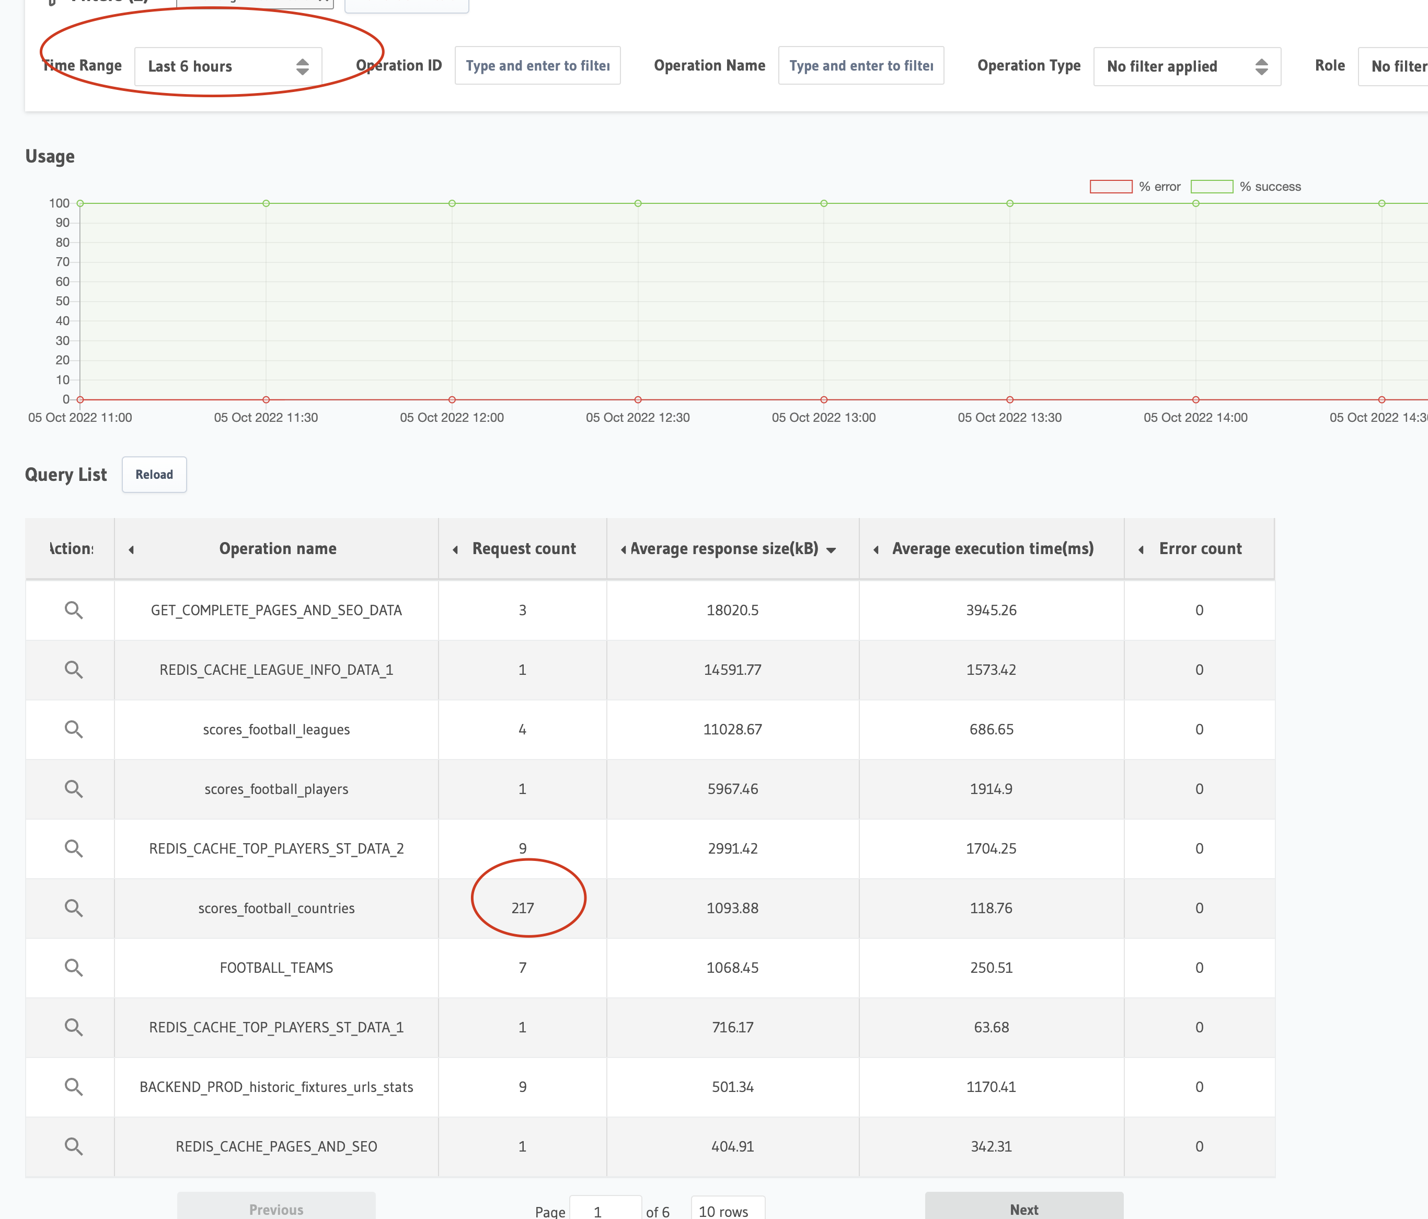Screen dimensions: 1428x1219
Task: Click the 18020.5 response size cell
Action: pyautogui.click(x=733, y=610)
